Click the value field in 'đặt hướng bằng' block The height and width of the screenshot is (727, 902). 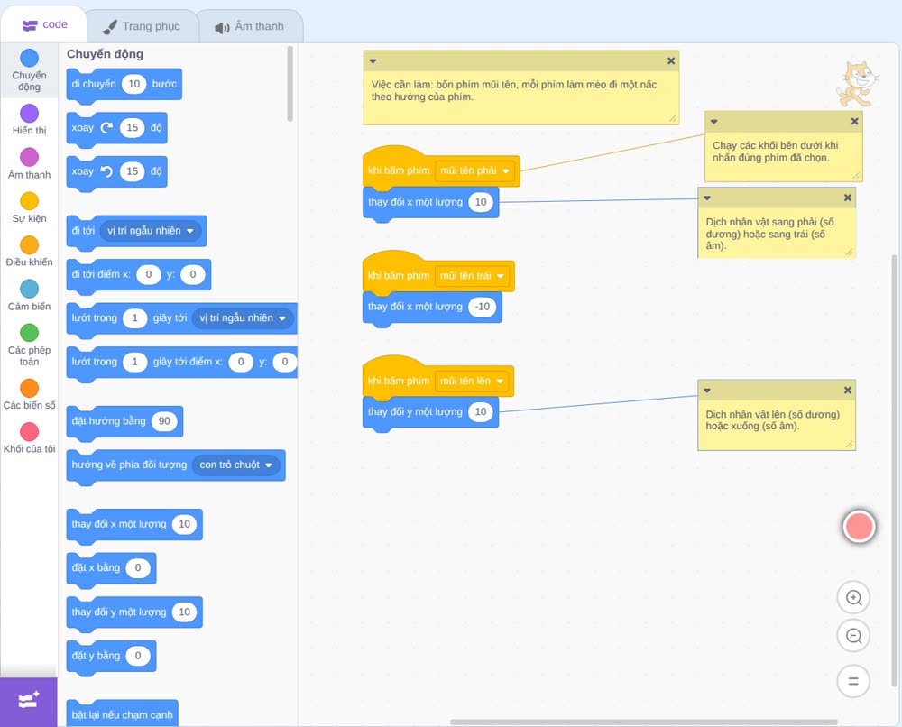(164, 421)
